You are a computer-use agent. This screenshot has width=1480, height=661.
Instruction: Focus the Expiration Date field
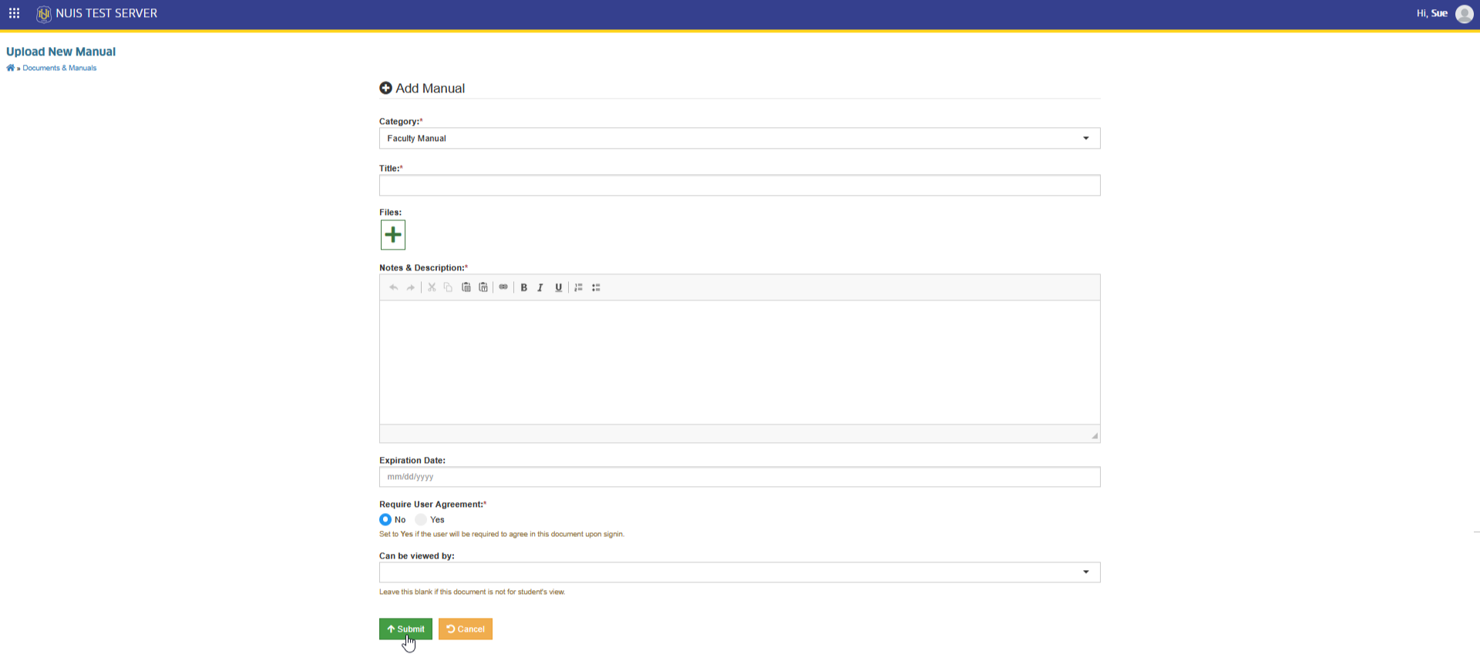tap(739, 477)
